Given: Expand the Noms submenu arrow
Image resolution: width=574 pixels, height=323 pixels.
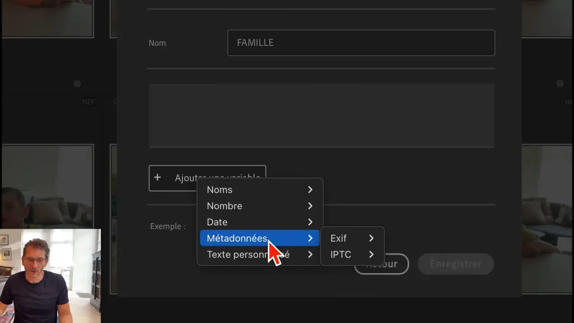Looking at the screenshot, I should pyautogui.click(x=310, y=190).
